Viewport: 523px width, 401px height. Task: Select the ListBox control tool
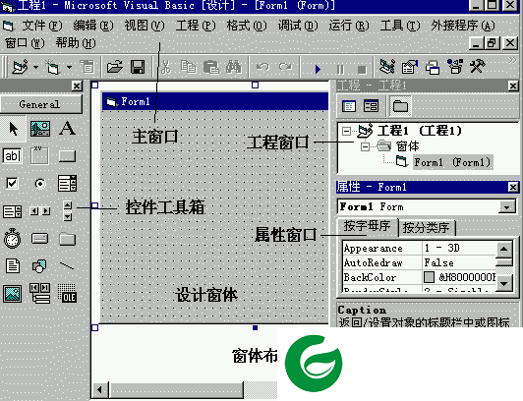tap(13, 211)
